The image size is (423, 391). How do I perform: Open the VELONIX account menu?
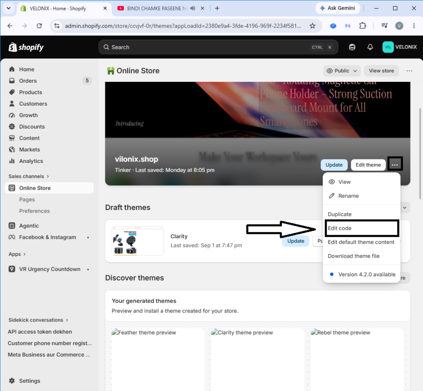pyautogui.click(x=399, y=47)
